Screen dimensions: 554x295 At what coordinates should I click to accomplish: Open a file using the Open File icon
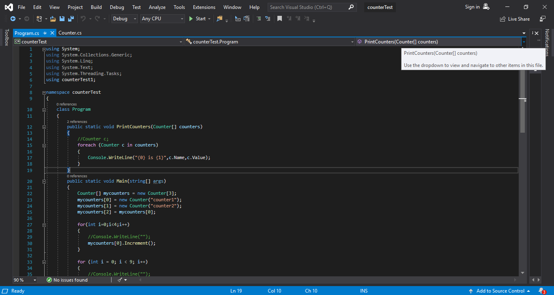(52, 18)
